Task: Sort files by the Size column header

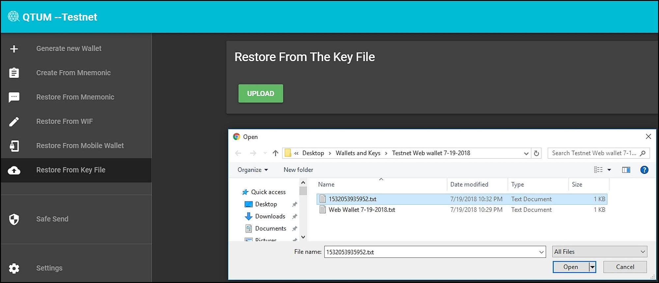Action: [589, 184]
